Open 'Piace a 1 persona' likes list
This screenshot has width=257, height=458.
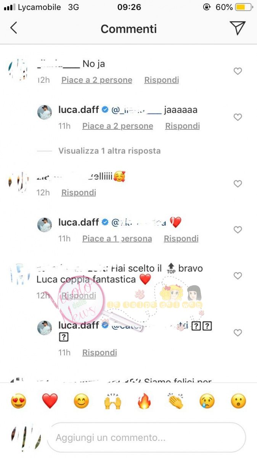117,239
